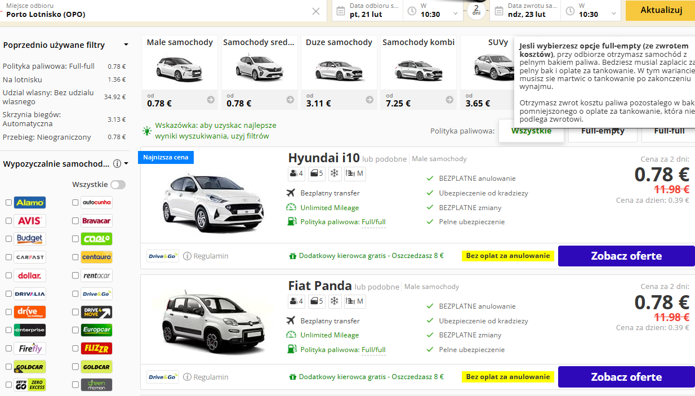The image size is (695, 396).
Task: Click the Hyundai i10 title
Action: (x=323, y=158)
